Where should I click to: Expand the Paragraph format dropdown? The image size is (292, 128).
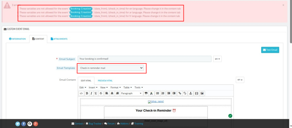[x=131, y=93]
